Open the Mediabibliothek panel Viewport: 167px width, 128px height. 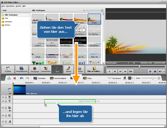coord(22,69)
